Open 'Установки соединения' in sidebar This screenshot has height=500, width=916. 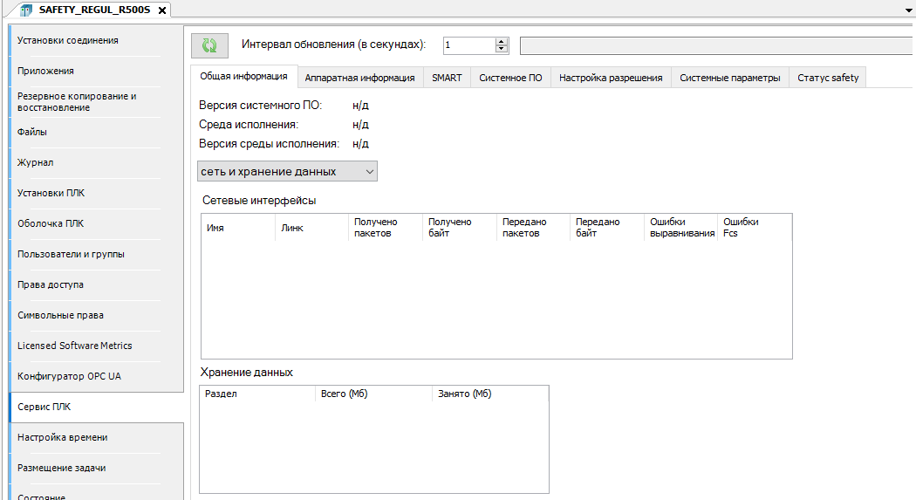[x=68, y=40]
